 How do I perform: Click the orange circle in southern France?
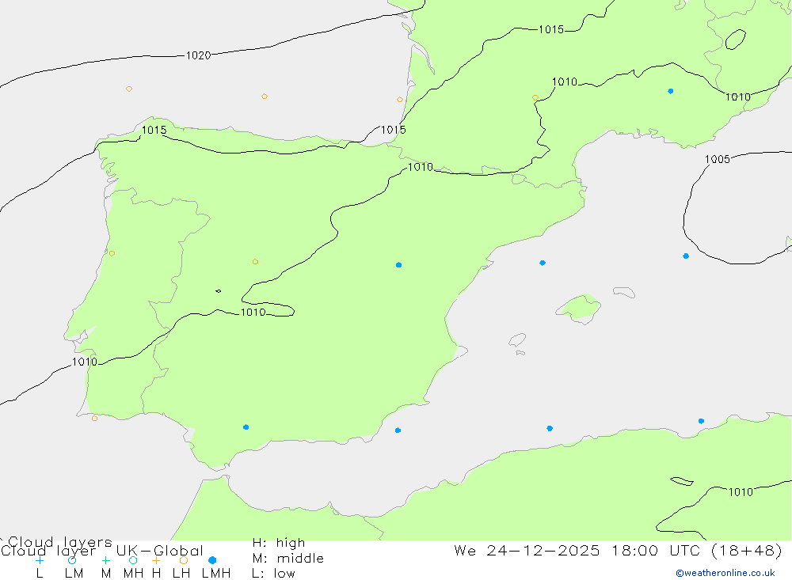[x=535, y=98]
